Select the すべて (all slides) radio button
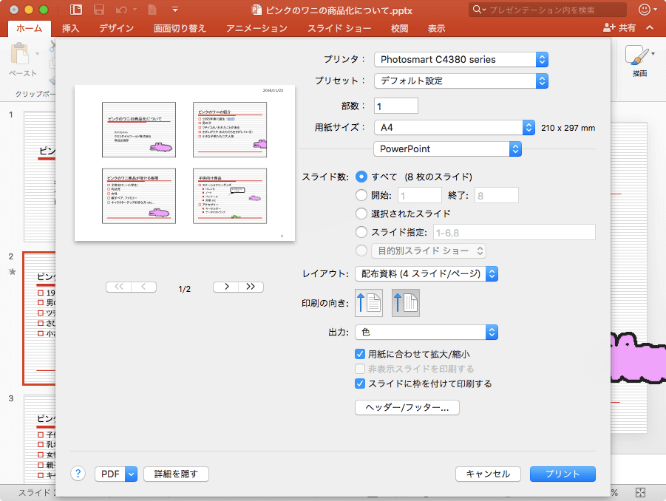The height and width of the screenshot is (501, 666). coord(361,177)
